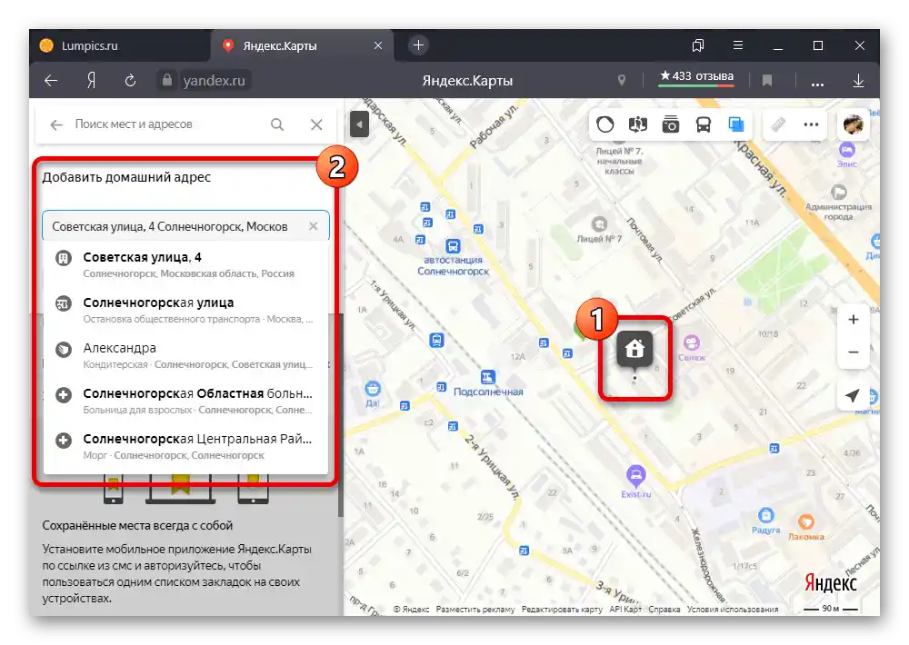Image resolution: width=909 pixels, height=645 pixels.
Task: Open the user profile avatar
Action: click(854, 124)
